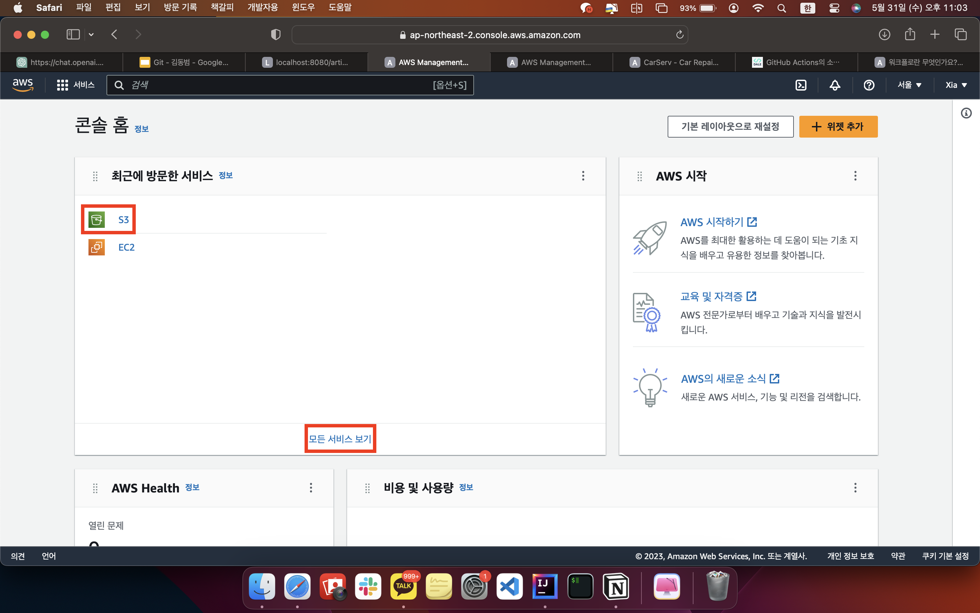Click the AWS logo home icon
Image resolution: width=980 pixels, height=613 pixels.
(x=23, y=84)
